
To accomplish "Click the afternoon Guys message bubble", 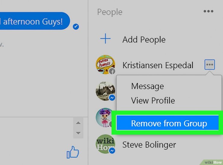I will tap(35, 21).
